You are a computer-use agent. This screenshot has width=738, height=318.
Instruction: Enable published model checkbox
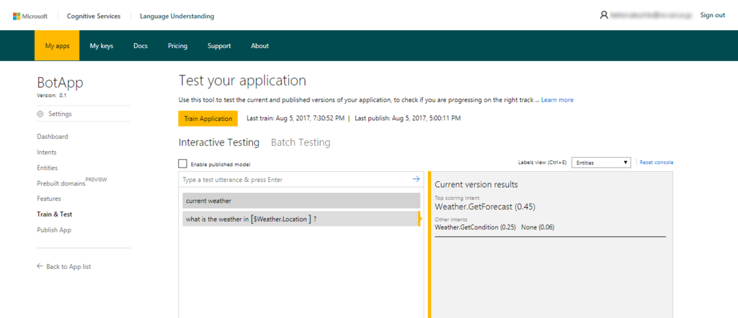click(182, 163)
